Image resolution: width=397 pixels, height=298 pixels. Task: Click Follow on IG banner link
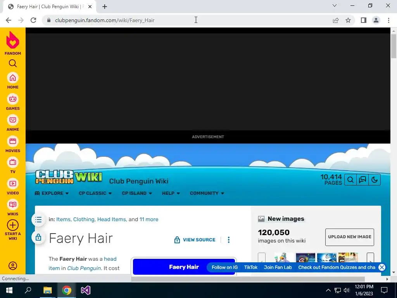(224, 267)
